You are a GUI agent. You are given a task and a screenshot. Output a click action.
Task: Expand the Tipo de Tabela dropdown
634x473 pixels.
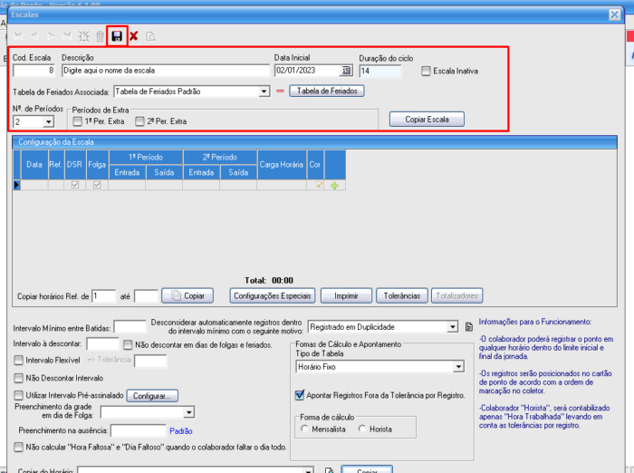tap(458, 367)
